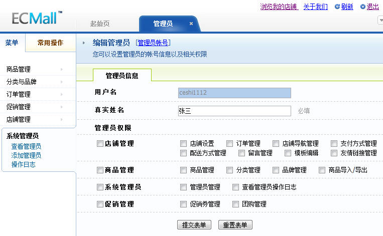Open the tab list dropdown arrow at far right
383x236 pixels.
click(x=380, y=21)
